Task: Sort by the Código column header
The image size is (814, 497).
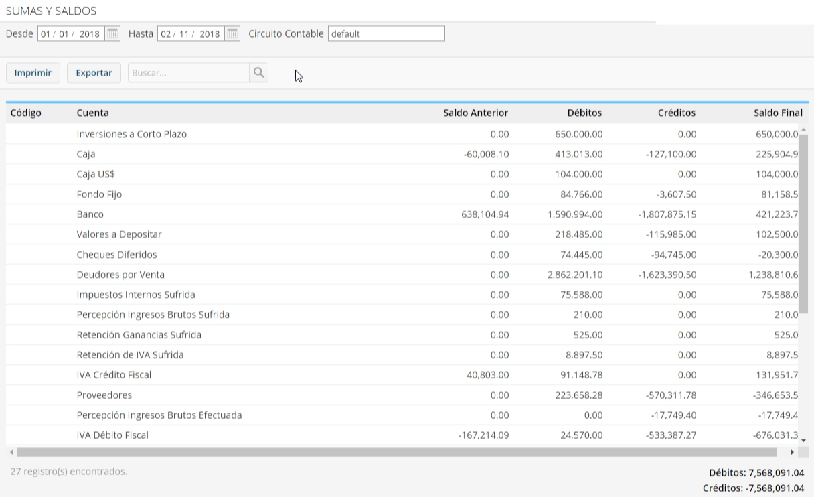Action: (x=26, y=113)
